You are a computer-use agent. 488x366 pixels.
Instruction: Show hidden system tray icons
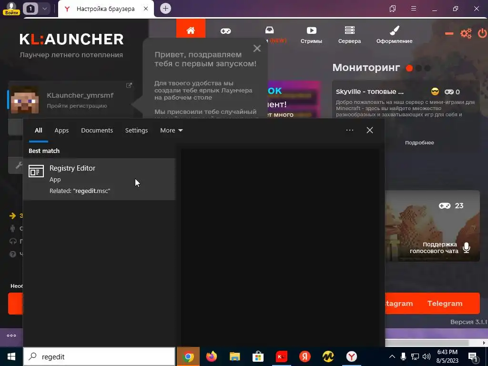(392, 356)
